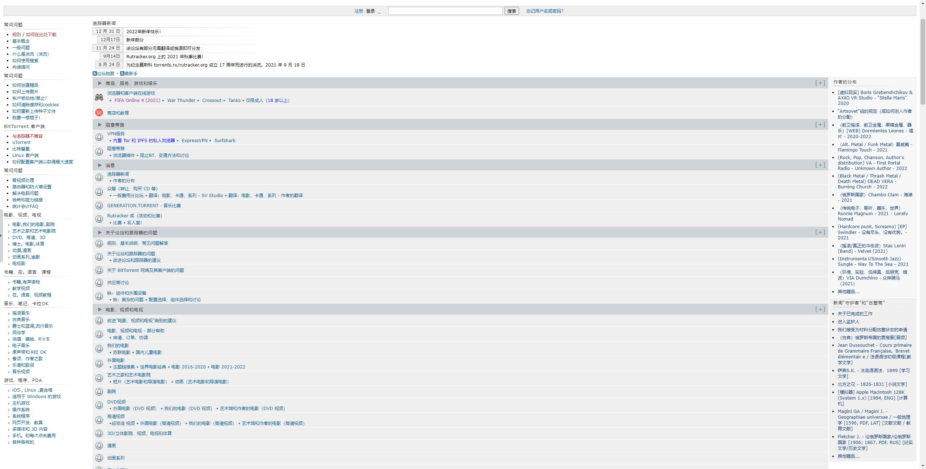Expand the left sidebar handle arrow
The height and width of the screenshot is (469, 926).
[1, 236]
